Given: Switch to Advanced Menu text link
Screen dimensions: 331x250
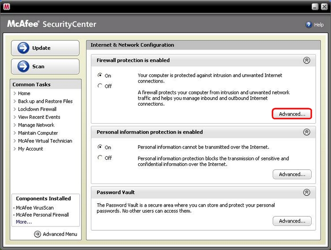Looking at the screenshot, I should (x=60, y=234).
